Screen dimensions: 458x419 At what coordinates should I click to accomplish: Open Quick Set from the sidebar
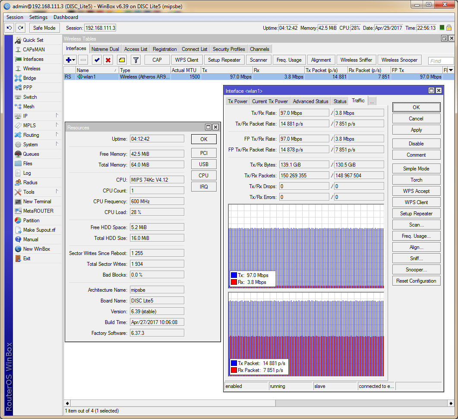(33, 40)
